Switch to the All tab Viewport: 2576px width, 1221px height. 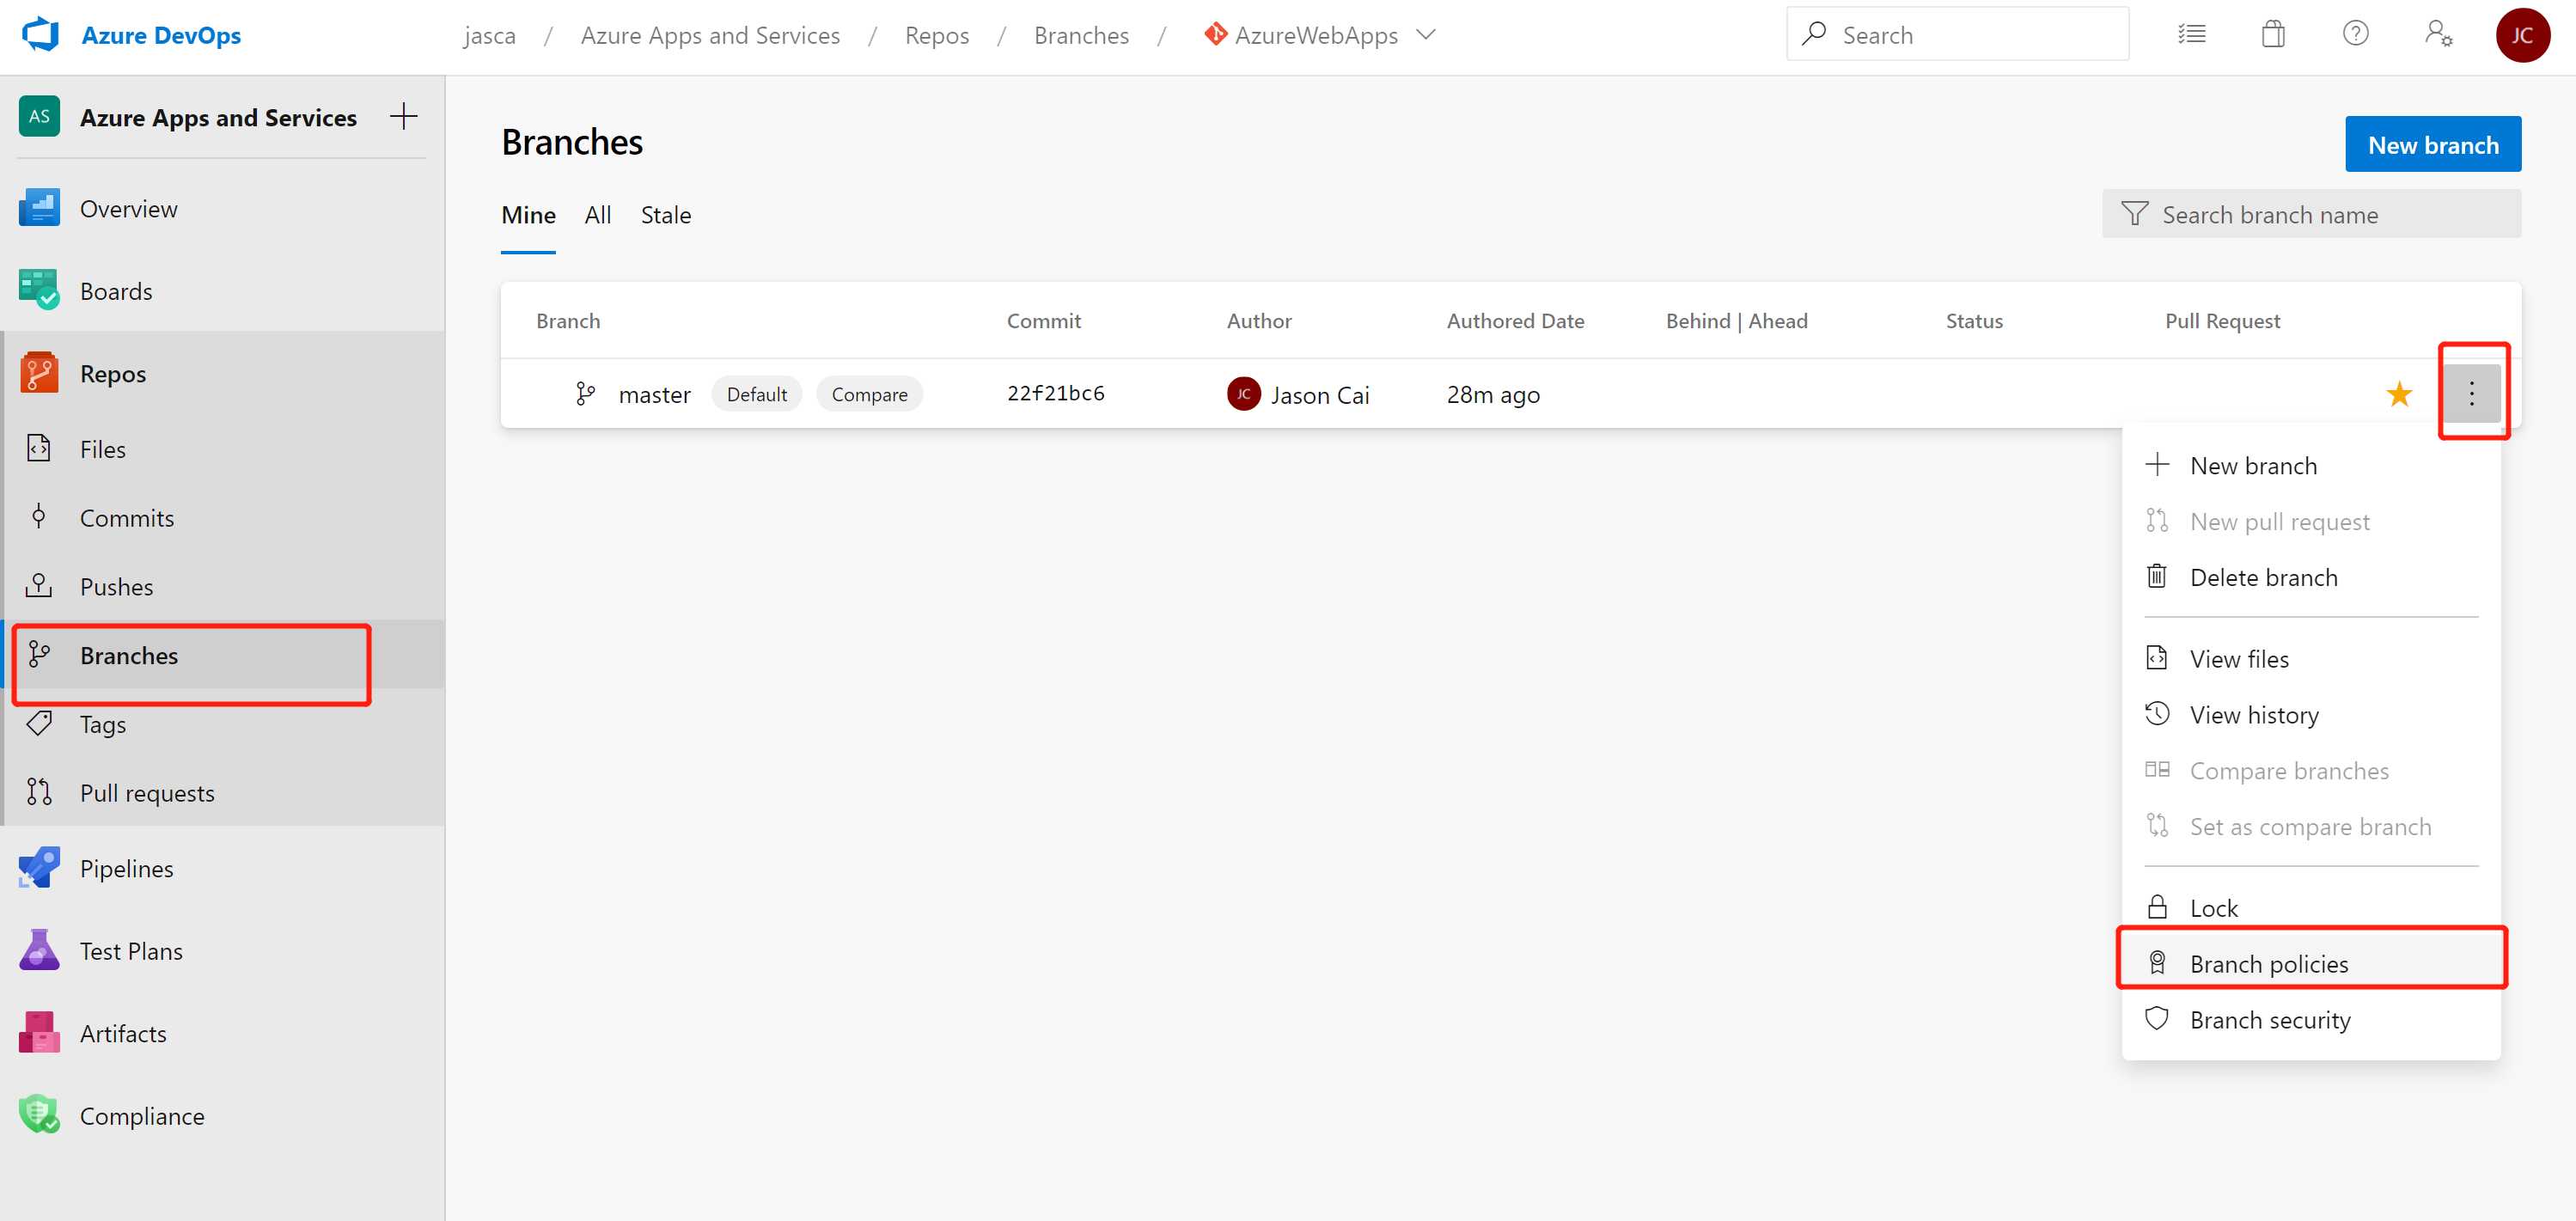click(598, 215)
